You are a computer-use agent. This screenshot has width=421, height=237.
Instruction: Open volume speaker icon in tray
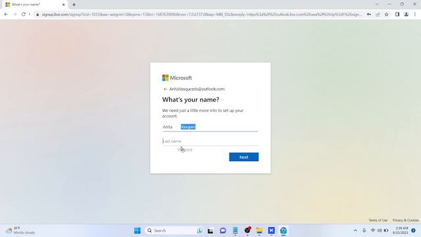(x=380, y=230)
